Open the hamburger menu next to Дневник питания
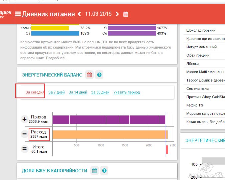Image resolution: width=225 pixels, height=180 pixels. click(18, 14)
